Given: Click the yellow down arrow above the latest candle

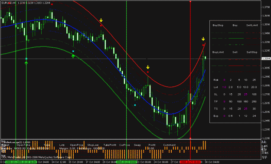Looking at the screenshot, I should 203,39.
